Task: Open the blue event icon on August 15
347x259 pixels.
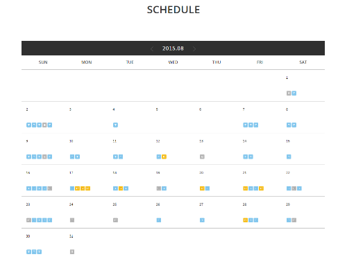Action: (289, 157)
